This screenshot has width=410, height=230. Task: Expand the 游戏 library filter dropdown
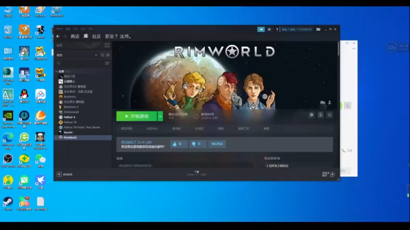[x=96, y=55]
